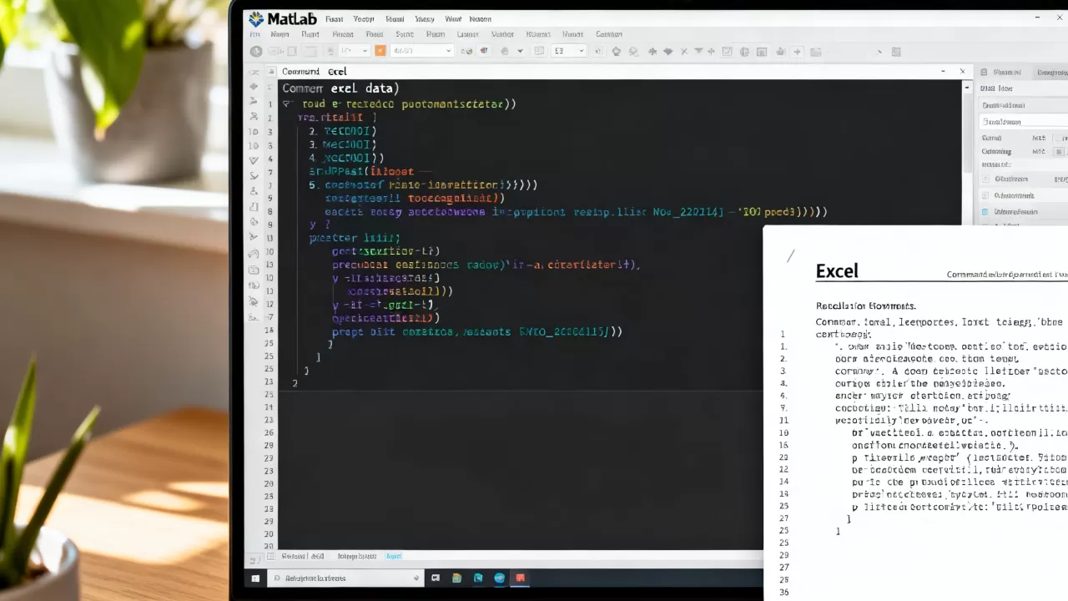This screenshot has height=601, width=1068.
Task: Click the X icon in the MatLab toolbar
Action: click(683, 52)
